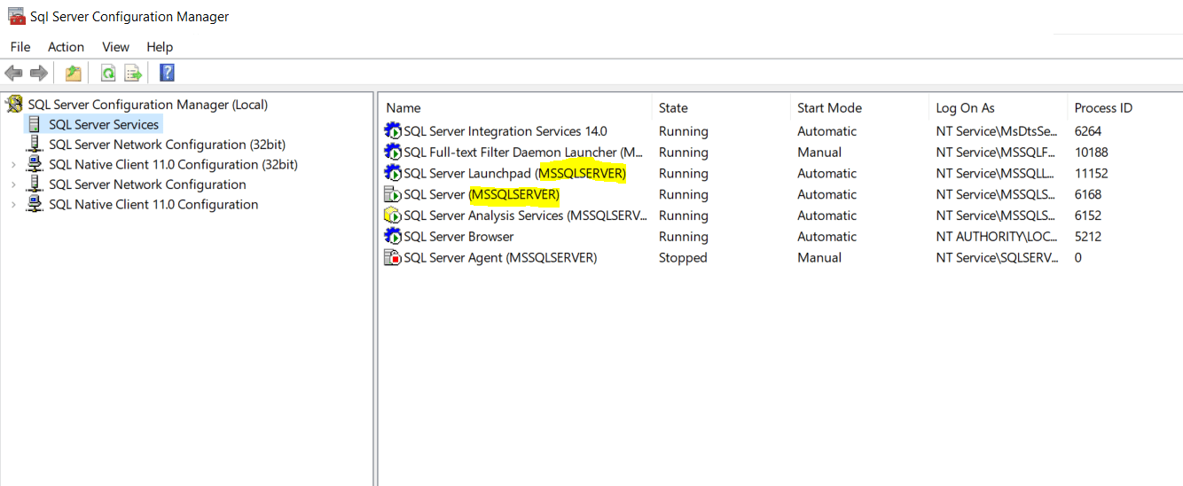The height and width of the screenshot is (486, 1183).
Task: Click the SQL Server Browser service icon
Action: (x=392, y=237)
